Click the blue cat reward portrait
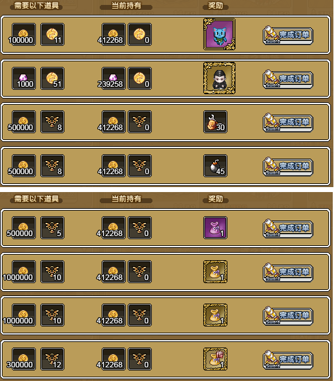334x381 pixels. [x=219, y=34]
